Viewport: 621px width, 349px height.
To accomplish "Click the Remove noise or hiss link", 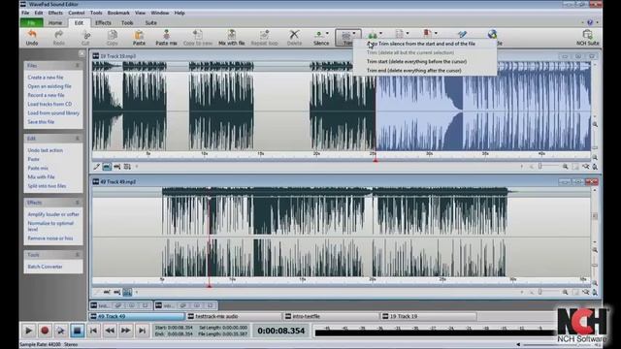I will tap(50, 238).
